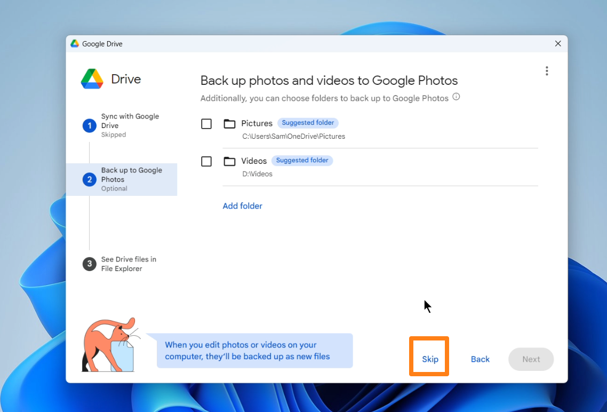The height and width of the screenshot is (412, 607).
Task: Click the Google Drive title bar icon
Action: tap(75, 44)
